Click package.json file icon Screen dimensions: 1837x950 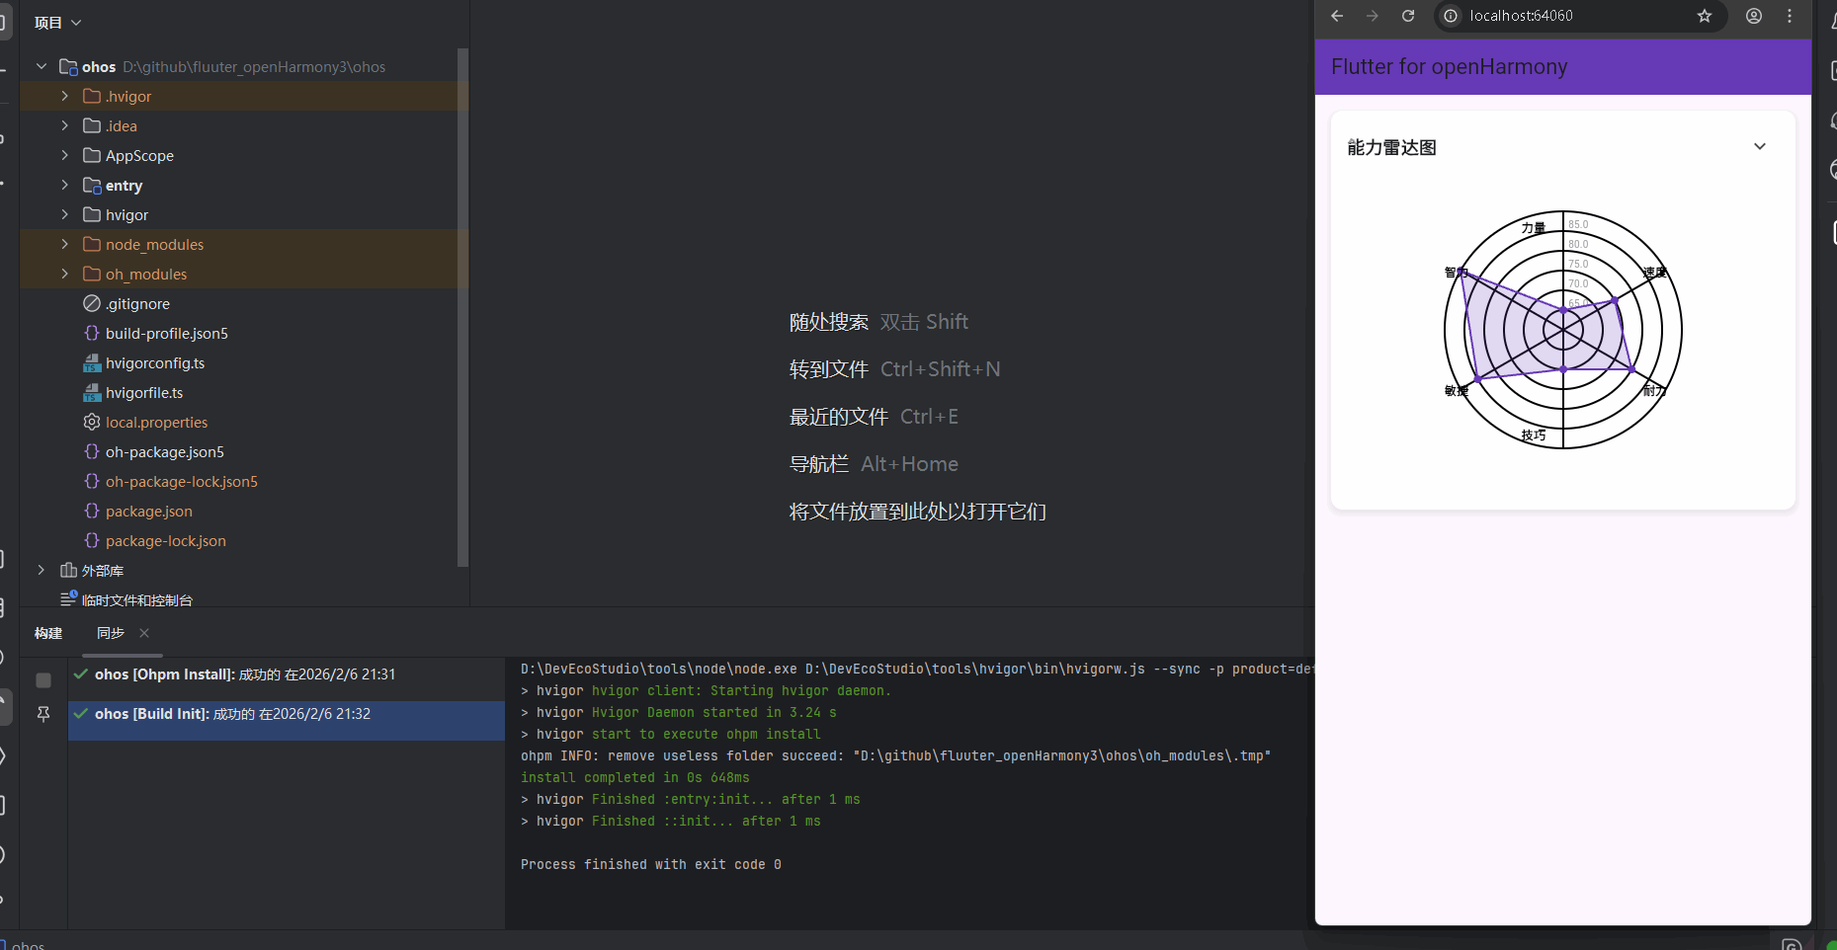(x=92, y=511)
